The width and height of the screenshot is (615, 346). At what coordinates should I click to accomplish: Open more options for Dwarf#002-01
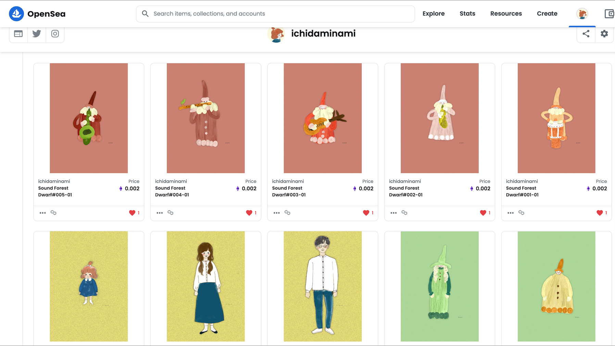pos(393,213)
